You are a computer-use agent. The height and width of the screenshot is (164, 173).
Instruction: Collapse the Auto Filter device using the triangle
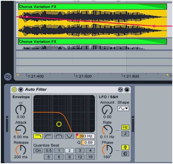pyautogui.click(x=21, y=89)
